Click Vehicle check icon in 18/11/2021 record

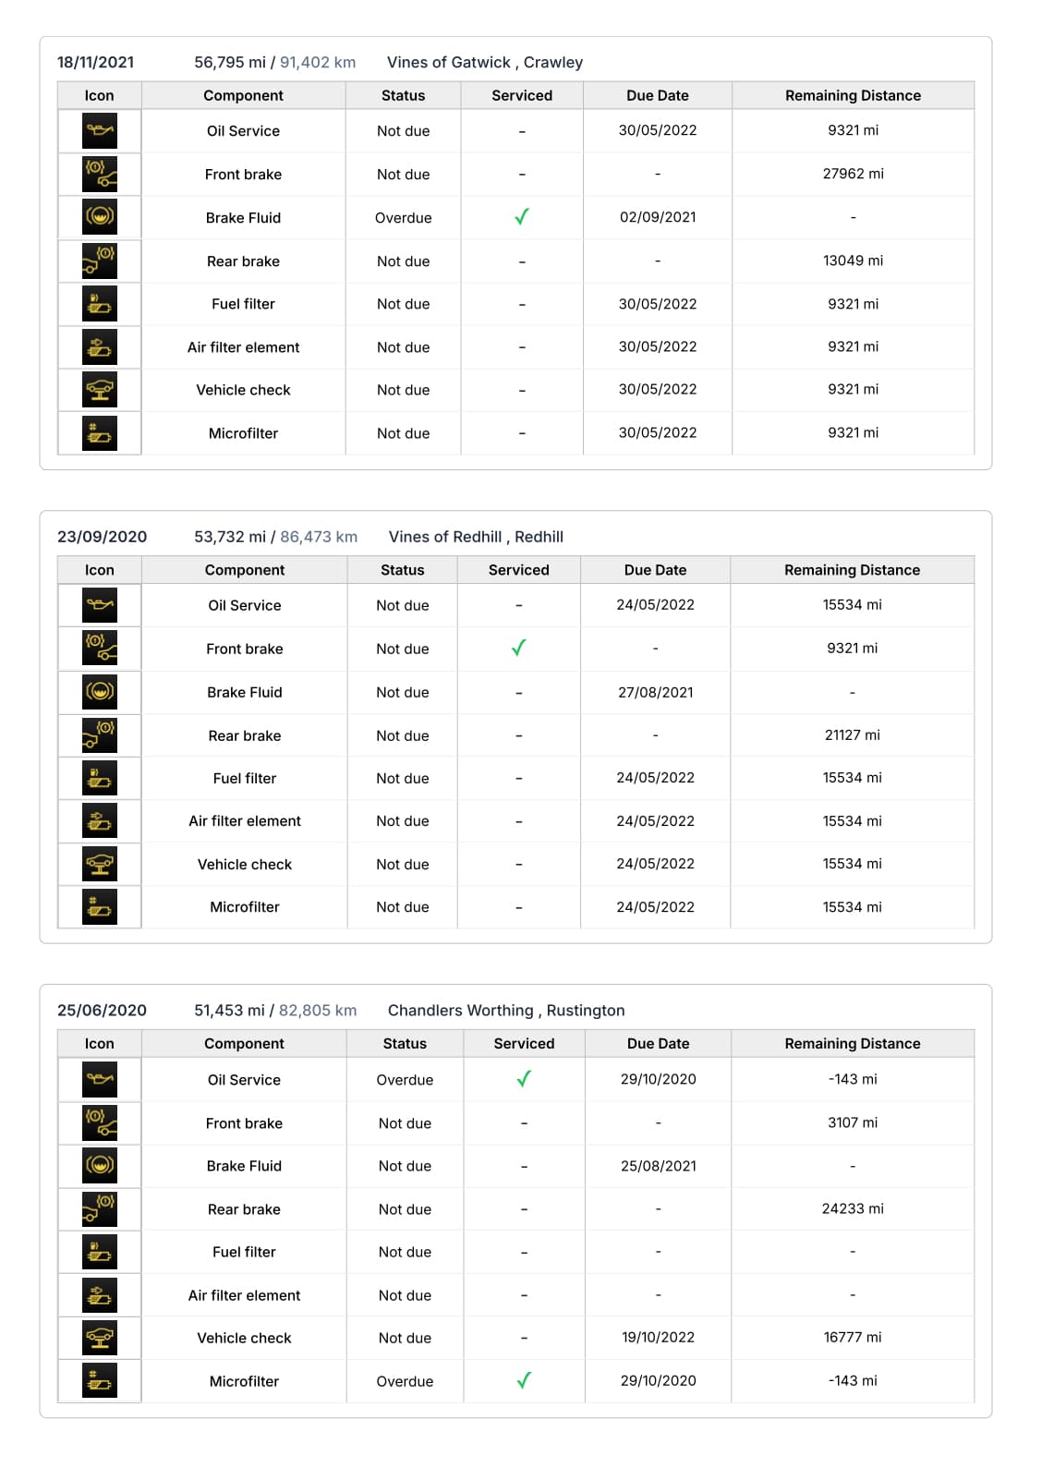(100, 390)
